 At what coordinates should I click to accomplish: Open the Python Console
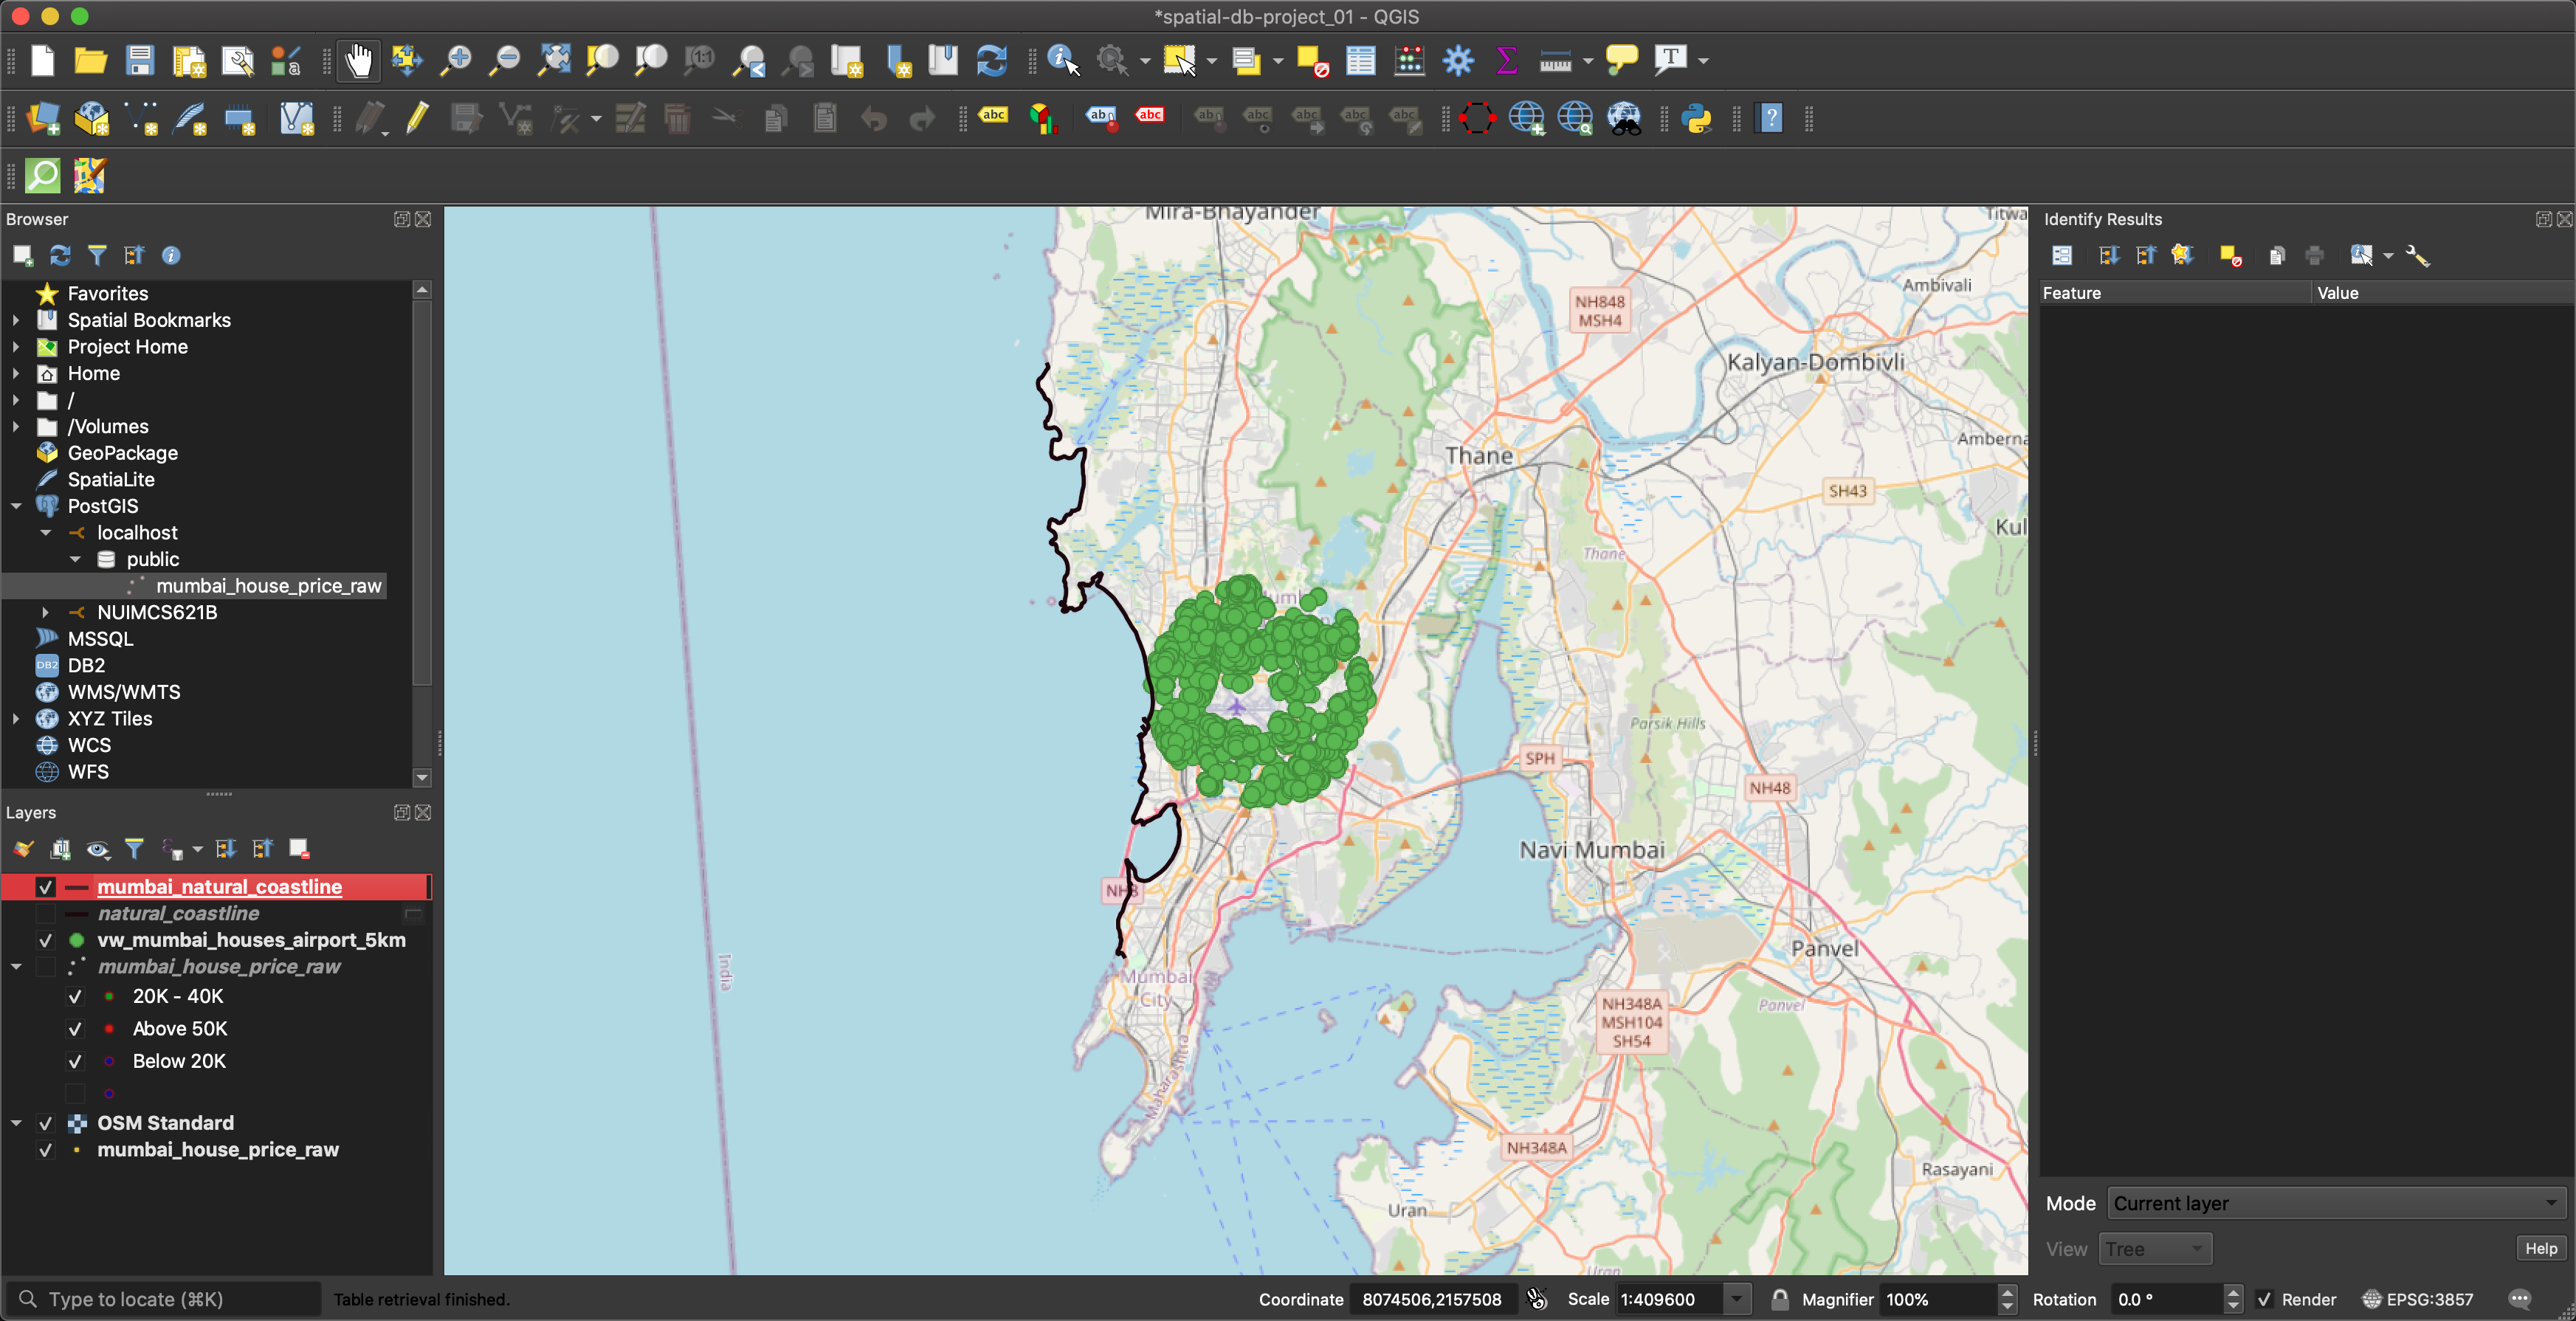pyautogui.click(x=1696, y=119)
